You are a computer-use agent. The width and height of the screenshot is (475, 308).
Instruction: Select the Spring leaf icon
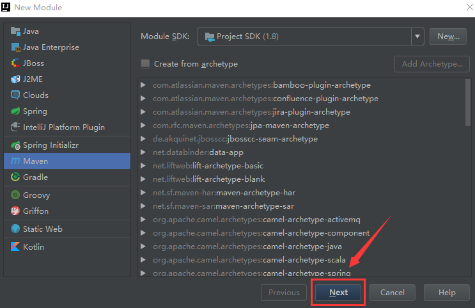(16, 111)
